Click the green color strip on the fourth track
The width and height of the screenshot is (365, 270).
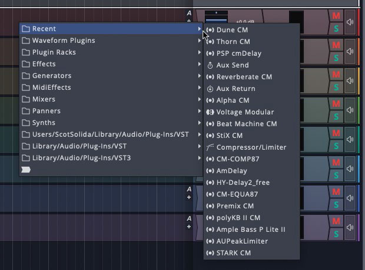[x=359, y=110]
